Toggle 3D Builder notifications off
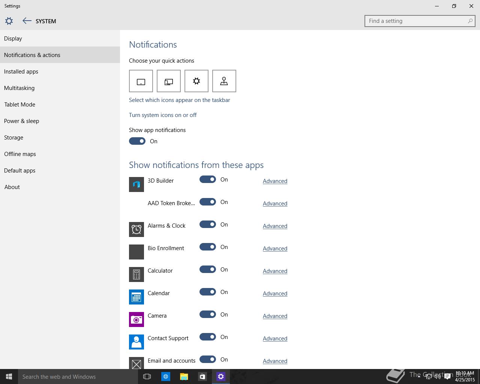The height and width of the screenshot is (384, 480). click(x=208, y=179)
